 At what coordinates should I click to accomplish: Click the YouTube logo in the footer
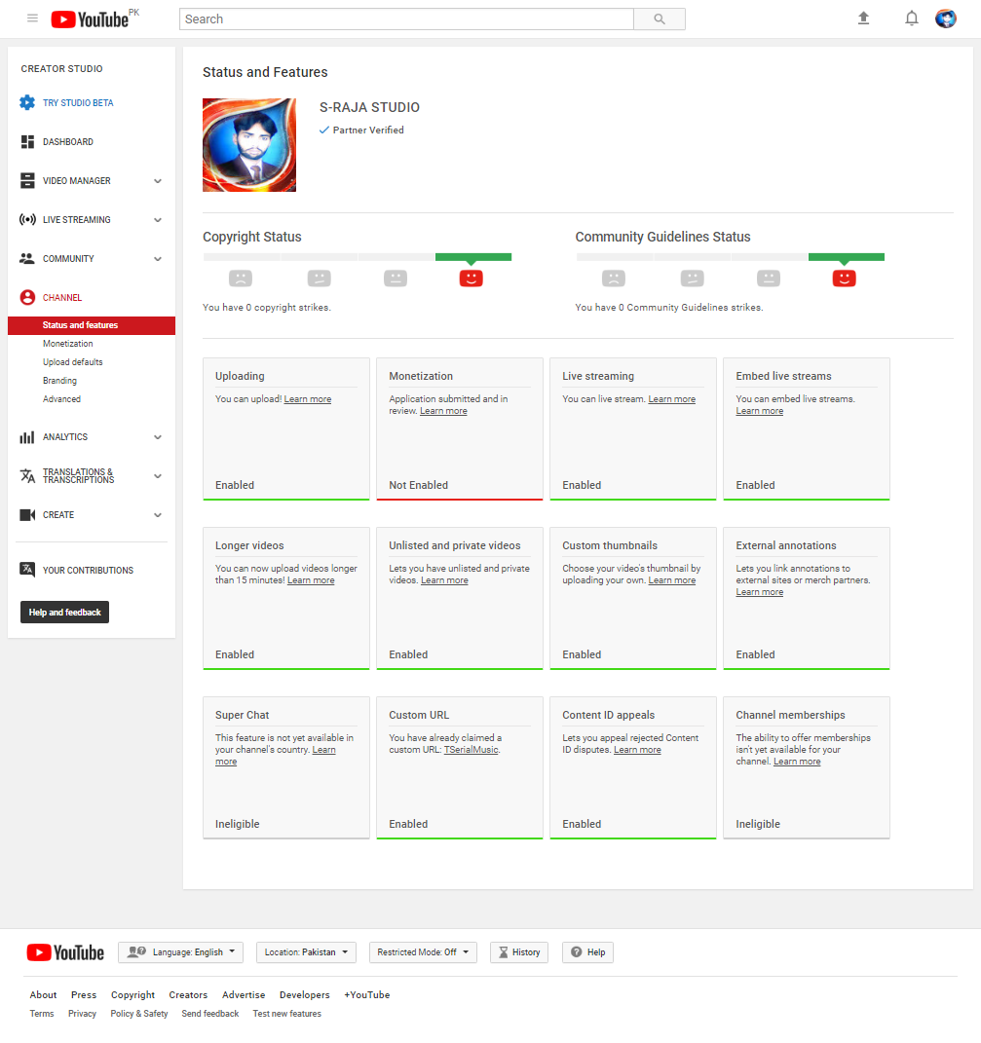65,952
